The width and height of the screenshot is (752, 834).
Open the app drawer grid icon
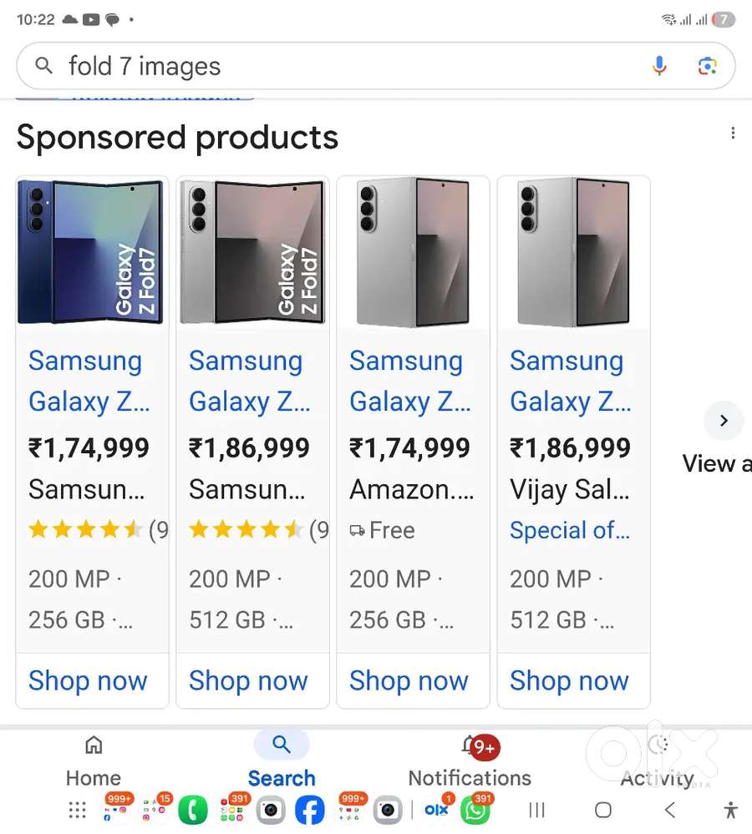[77, 810]
